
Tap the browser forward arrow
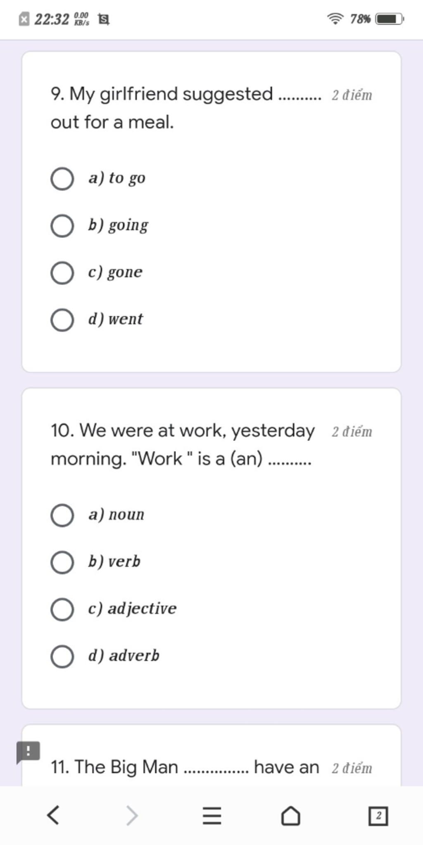pos(131,815)
